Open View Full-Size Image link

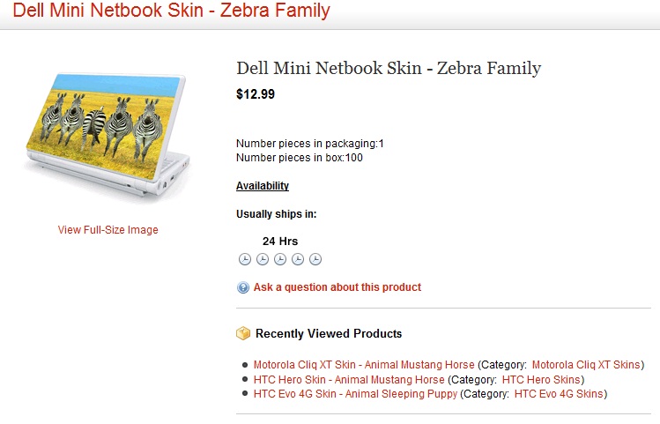pyautogui.click(x=108, y=230)
